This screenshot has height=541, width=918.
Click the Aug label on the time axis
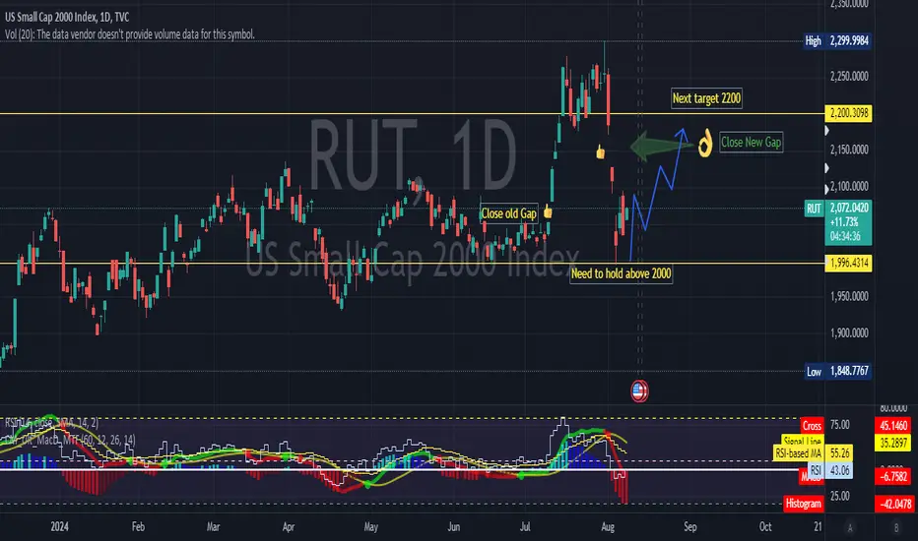pyautogui.click(x=608, y=527)
